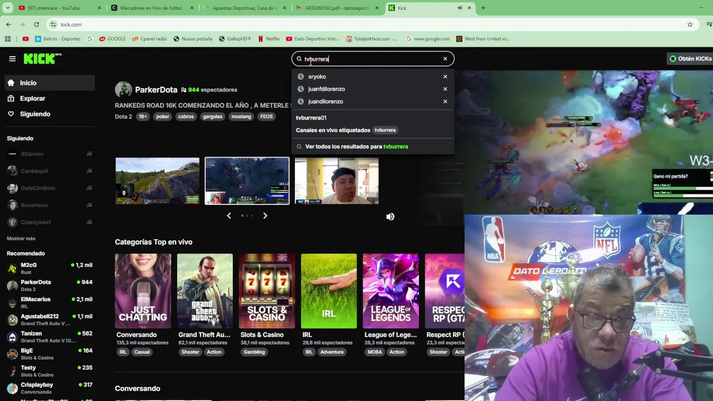Screen dimensions: 713x401
Task: Open recommended channel Testy
Action: [x=49, y=371]
